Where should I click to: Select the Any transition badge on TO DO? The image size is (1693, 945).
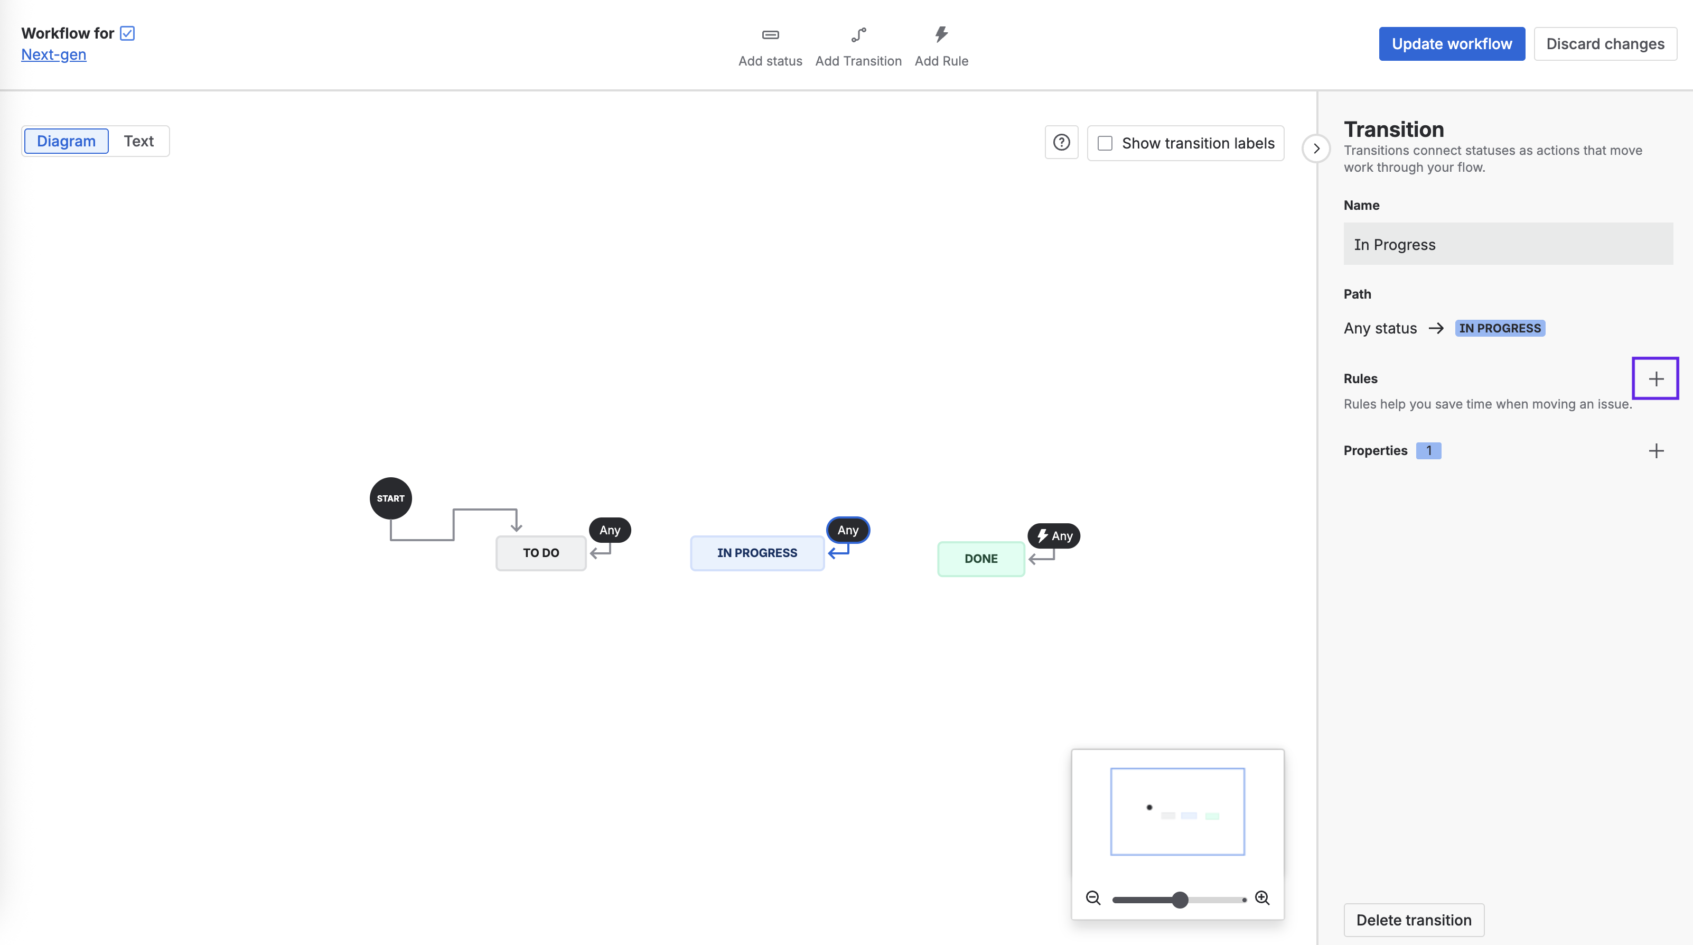coord(609,530)
